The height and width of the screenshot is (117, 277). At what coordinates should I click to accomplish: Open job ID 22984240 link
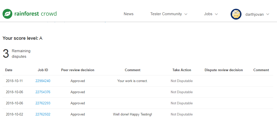(x=43, y=81)
